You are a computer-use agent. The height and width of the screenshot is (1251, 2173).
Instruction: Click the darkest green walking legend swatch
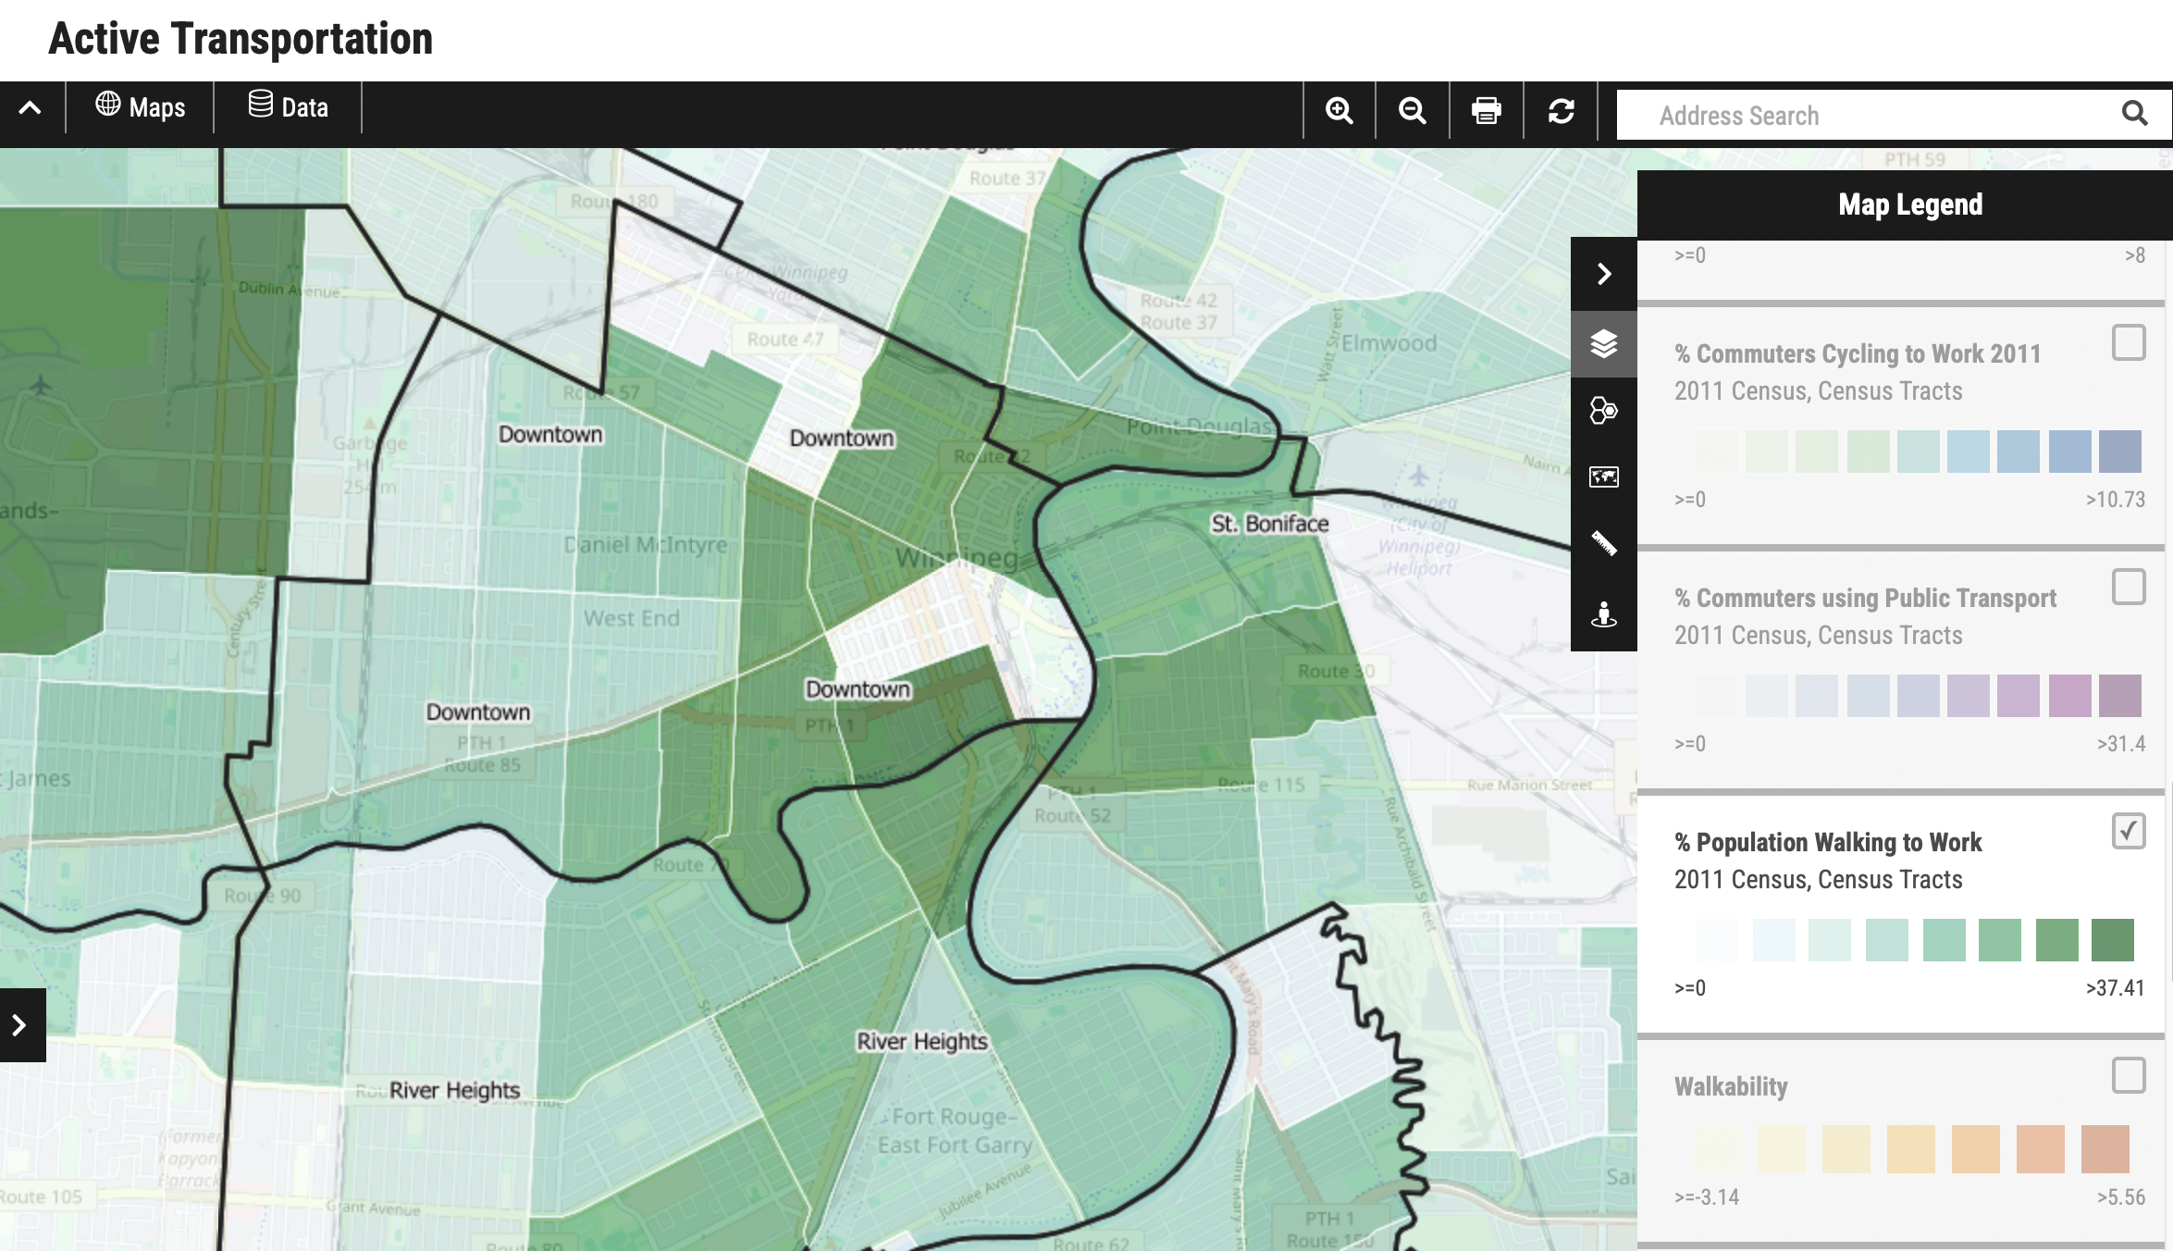click(x=2112, y=940)
